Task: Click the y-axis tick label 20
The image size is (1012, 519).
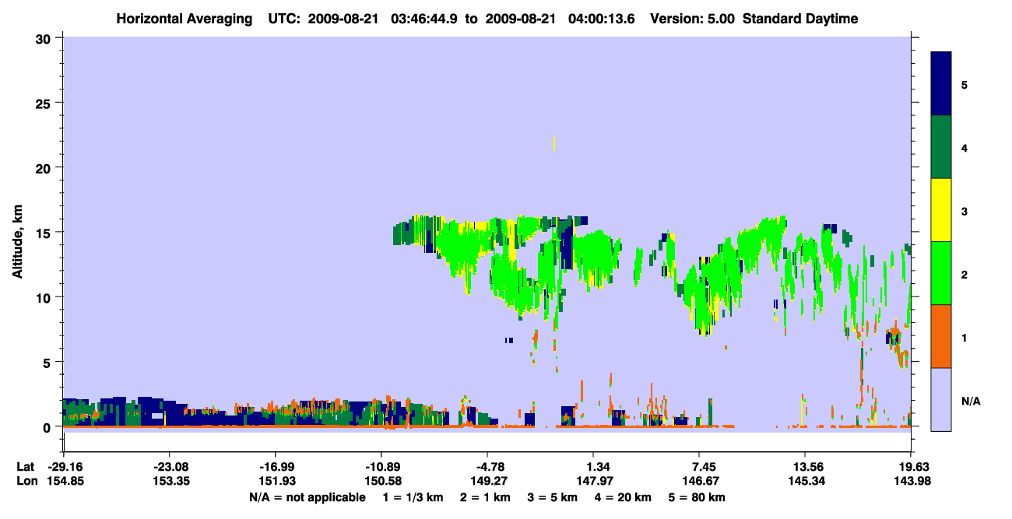Action: (45, 167)
